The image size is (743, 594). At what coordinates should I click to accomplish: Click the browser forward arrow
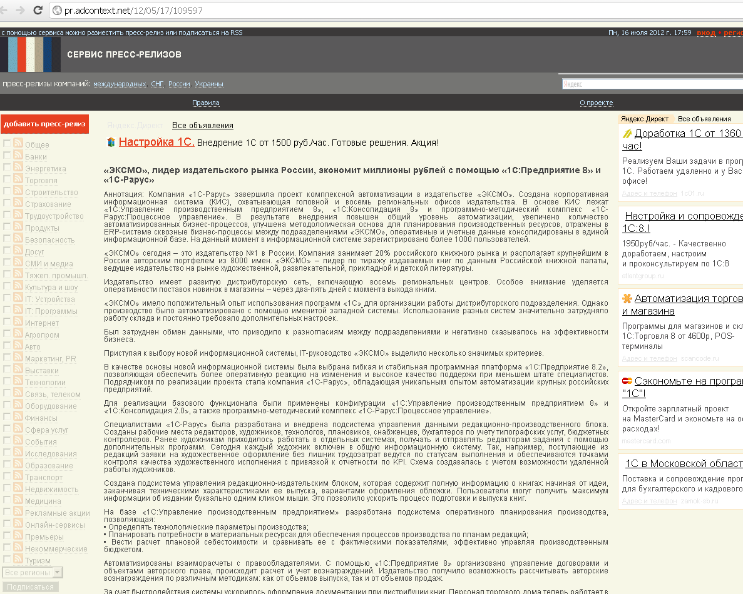[21, 11]
